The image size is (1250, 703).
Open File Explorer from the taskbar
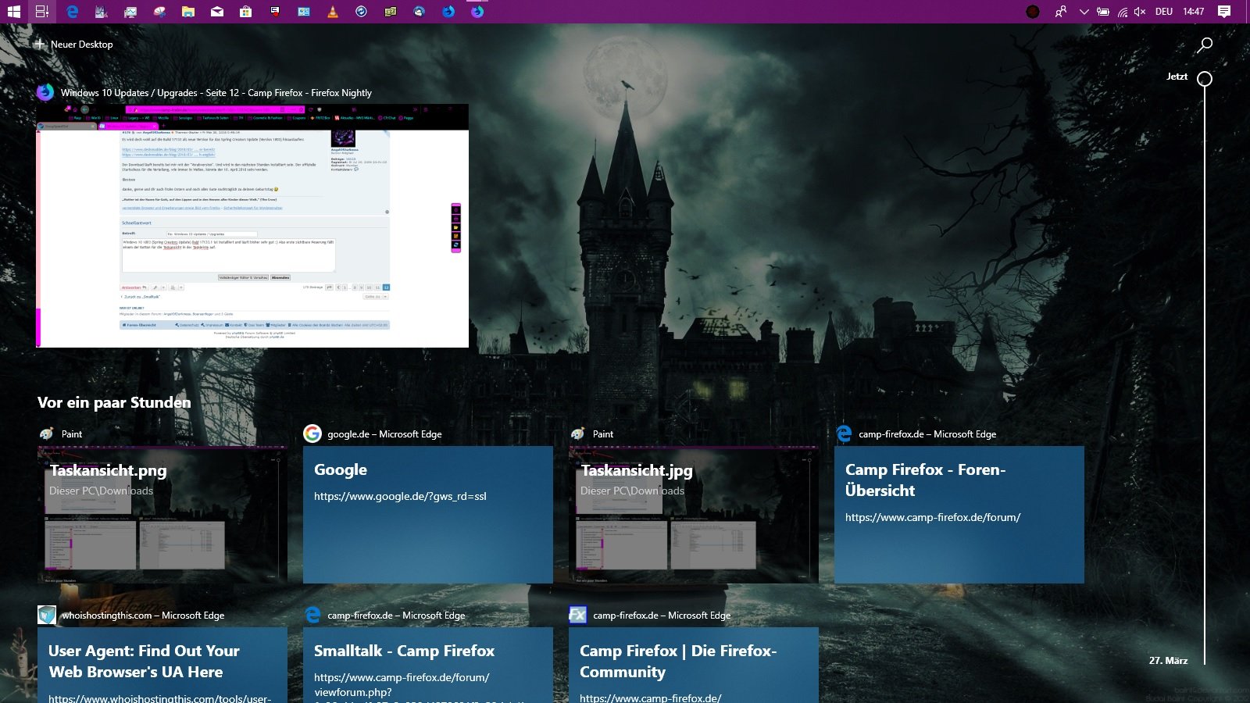188,12
